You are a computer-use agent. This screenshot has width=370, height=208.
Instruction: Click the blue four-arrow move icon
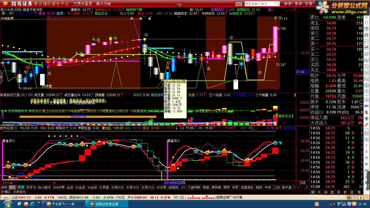(x=366, y=119)
